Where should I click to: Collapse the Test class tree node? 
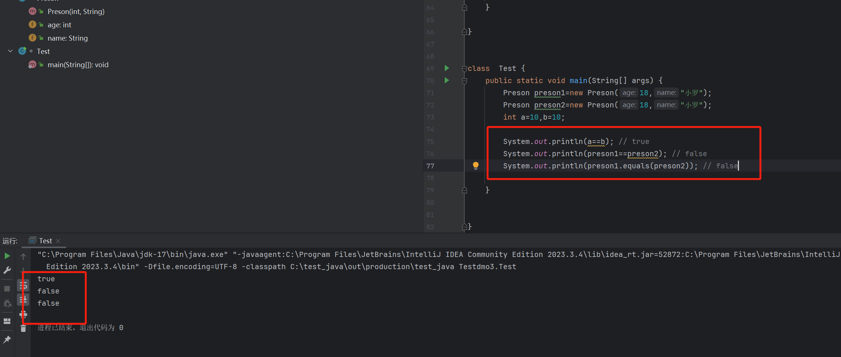pos(10,51)
